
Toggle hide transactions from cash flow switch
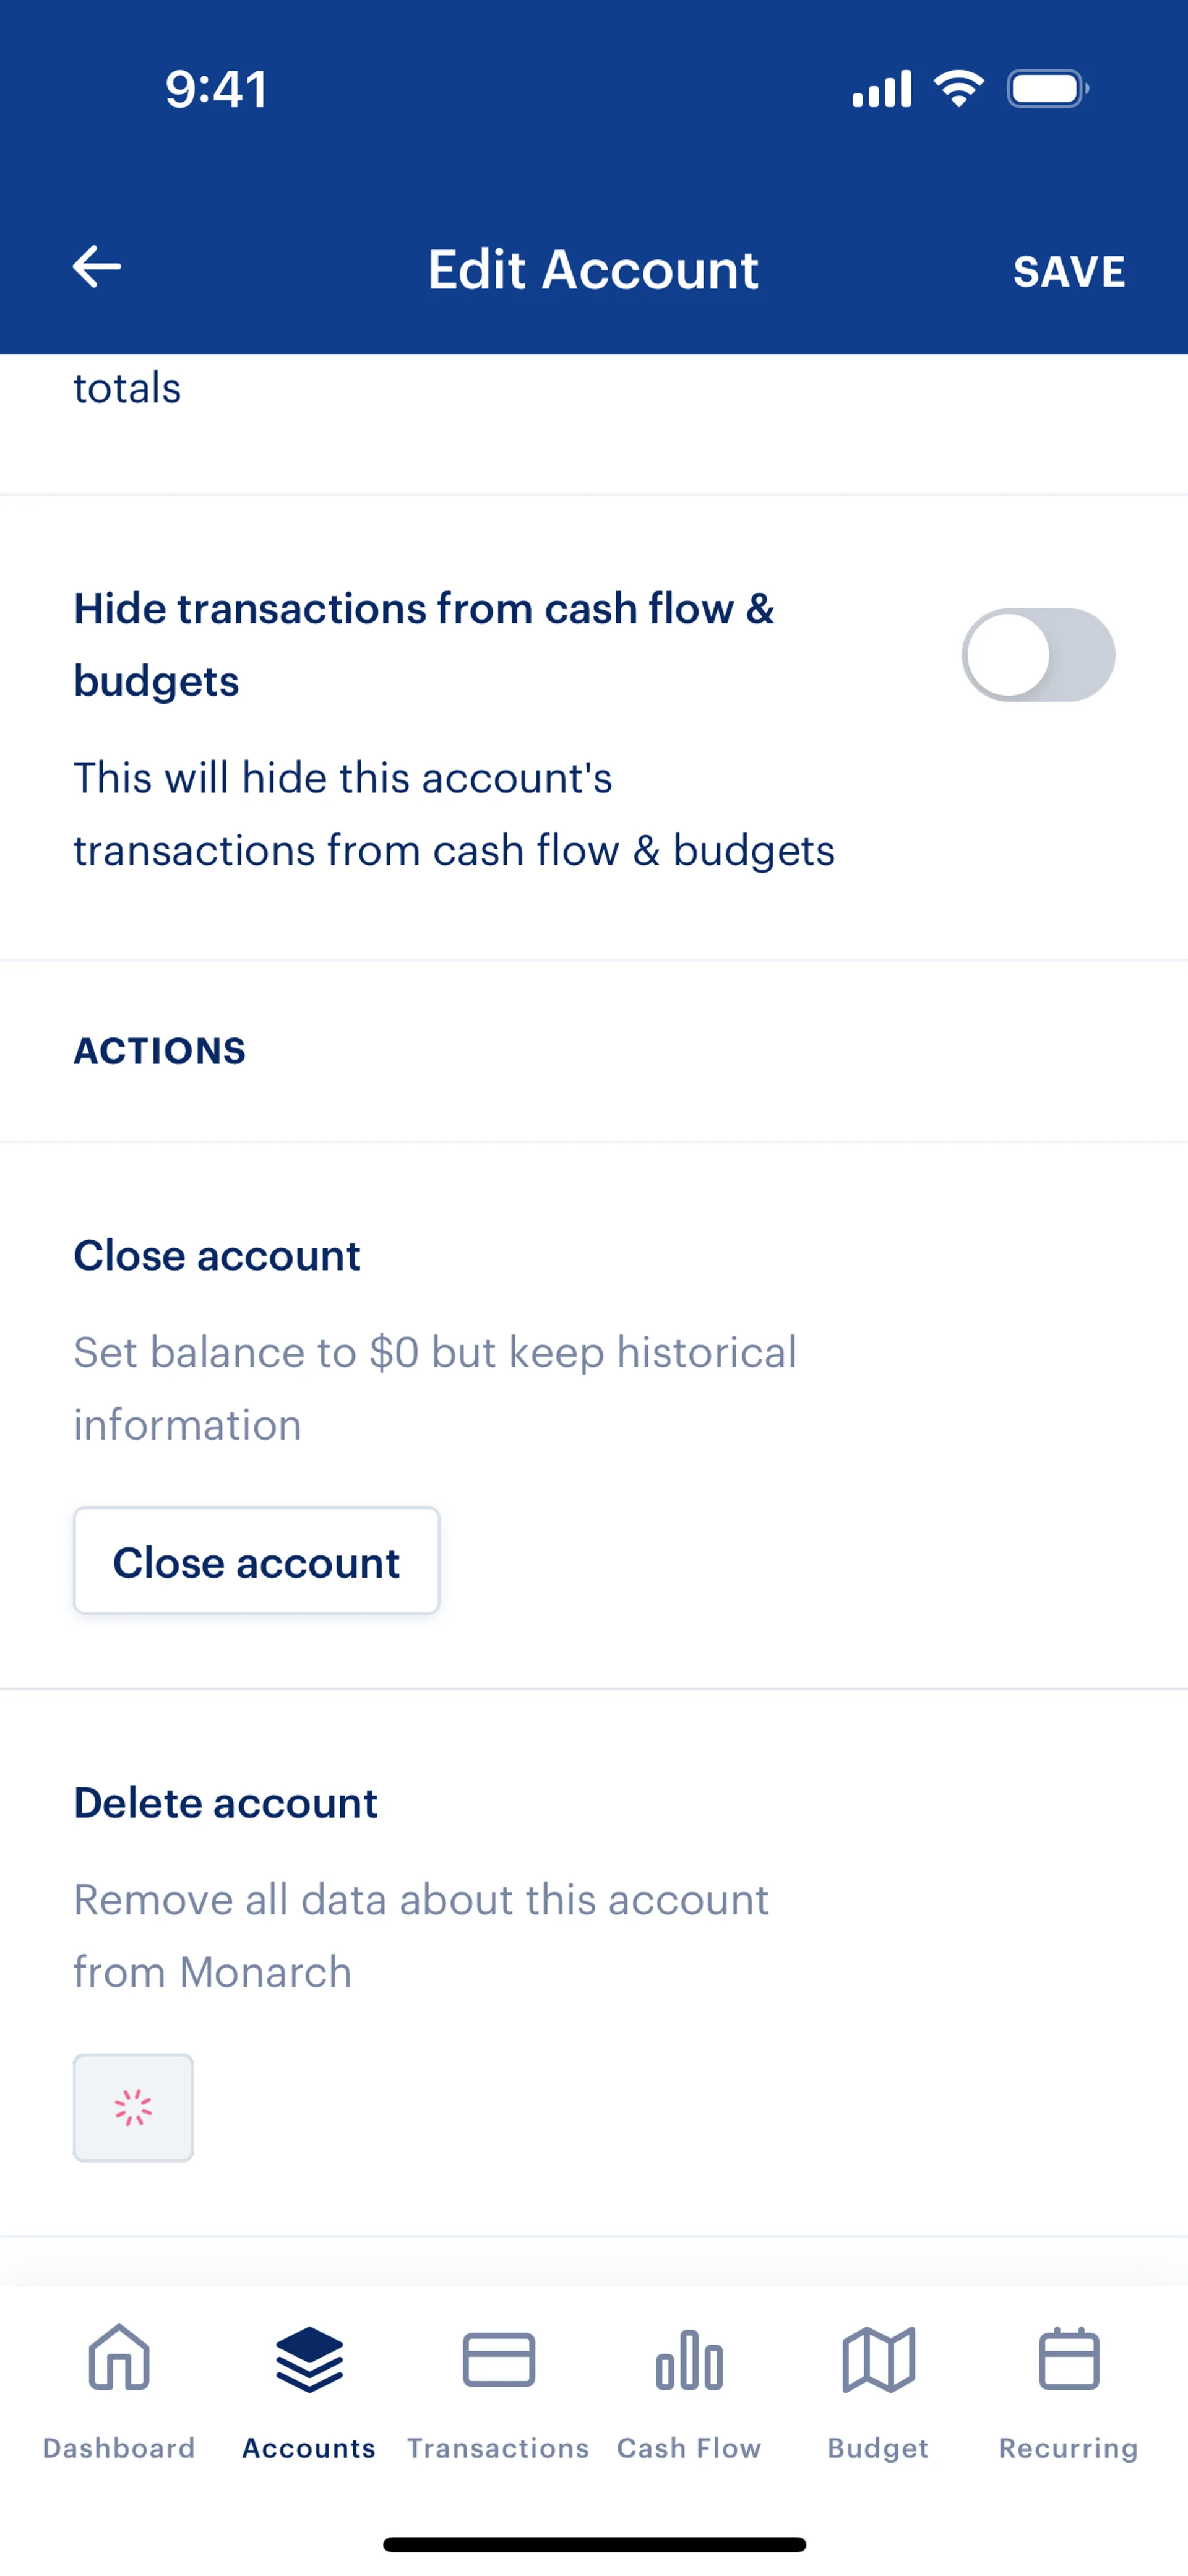click(1038, 655)
